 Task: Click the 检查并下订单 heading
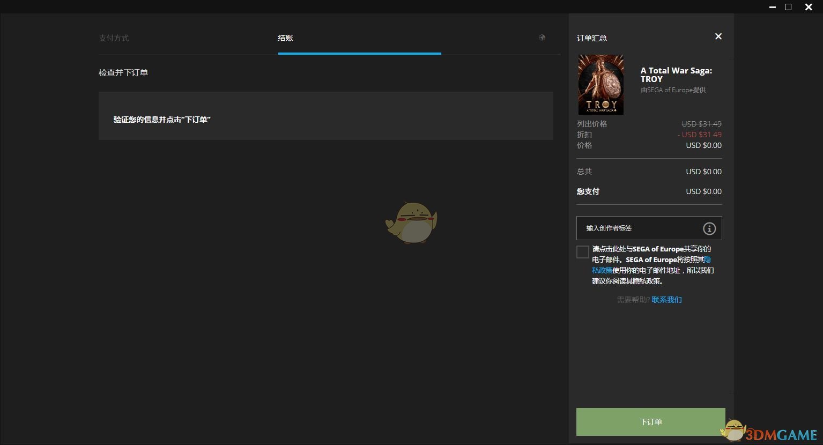coord(123,72)
